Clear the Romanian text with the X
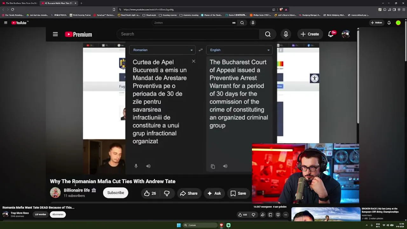407x229 pixels. pos(193,61)
